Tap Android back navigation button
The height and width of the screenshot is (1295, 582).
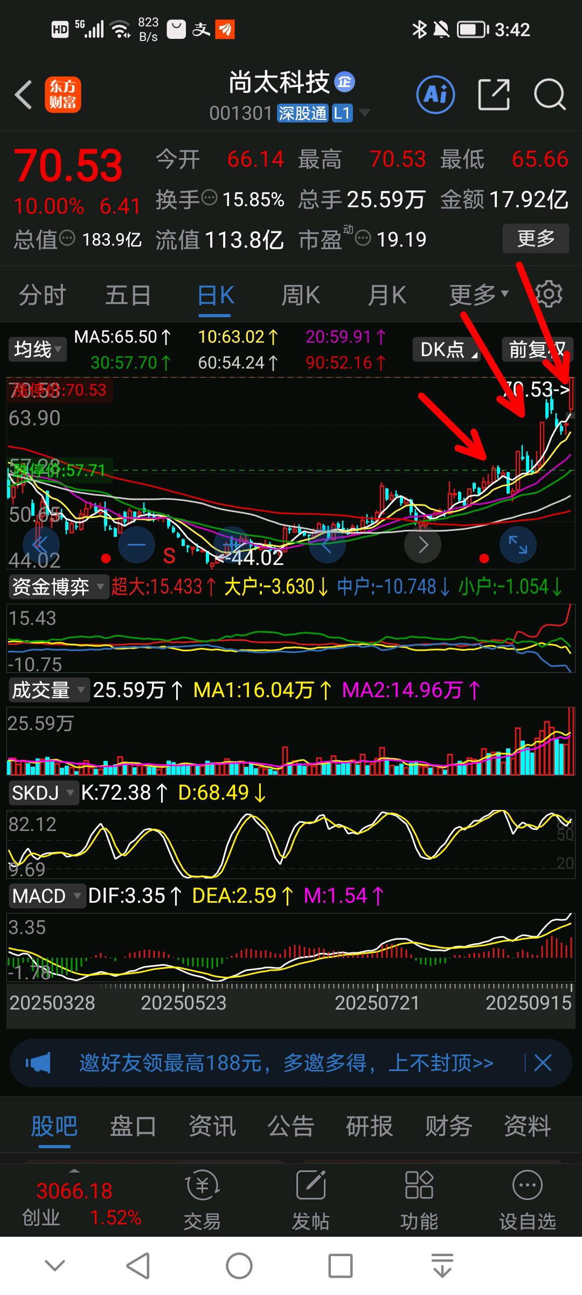138,1265
